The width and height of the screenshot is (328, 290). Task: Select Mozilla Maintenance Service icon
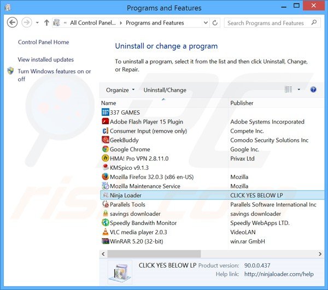click(105, 186)
